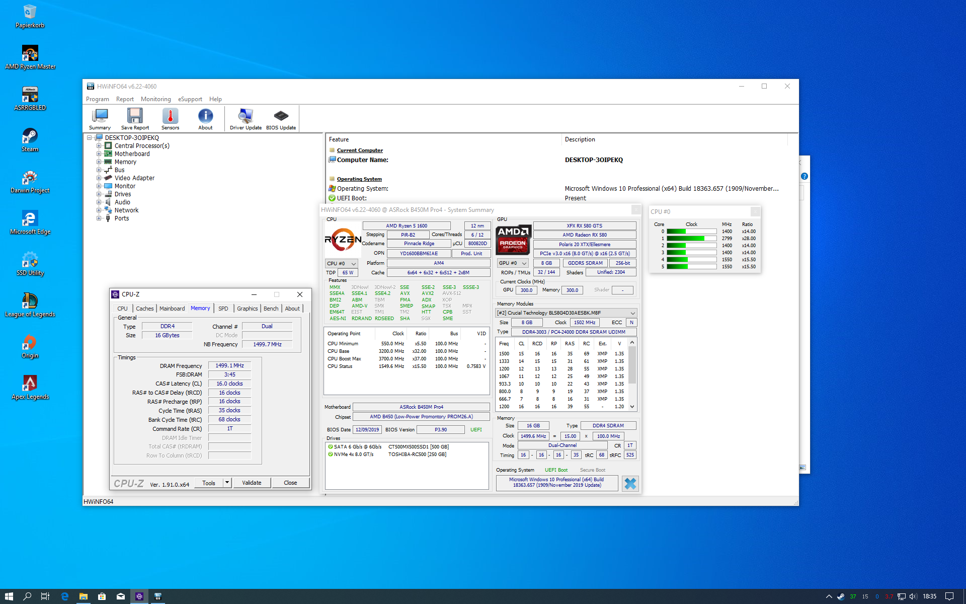This screenshot has height=604, width=966.
Task: Open Steam from system tray
Action: click(841, 596)
